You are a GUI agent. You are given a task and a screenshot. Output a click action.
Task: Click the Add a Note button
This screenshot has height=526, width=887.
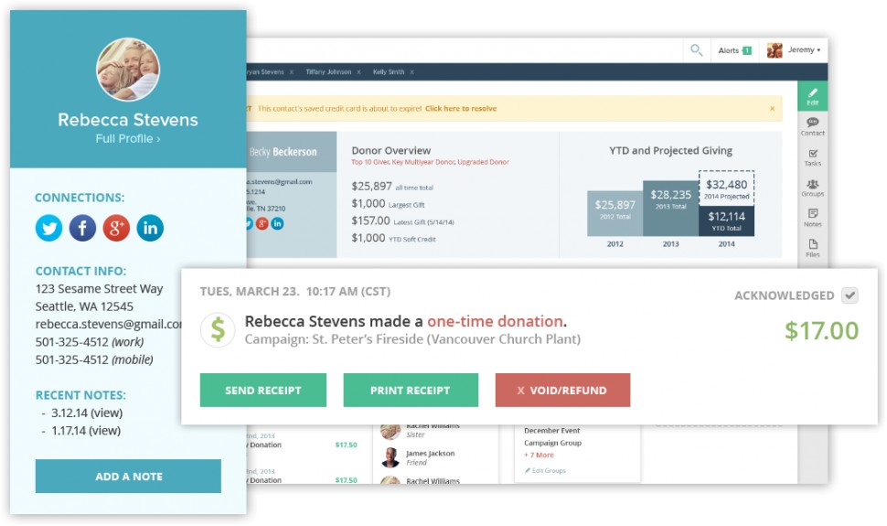tap(128, 477)
